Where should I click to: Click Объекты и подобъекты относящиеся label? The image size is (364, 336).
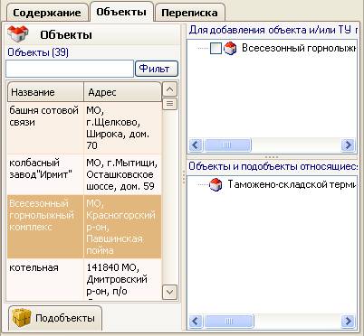[x=273, y=166]
